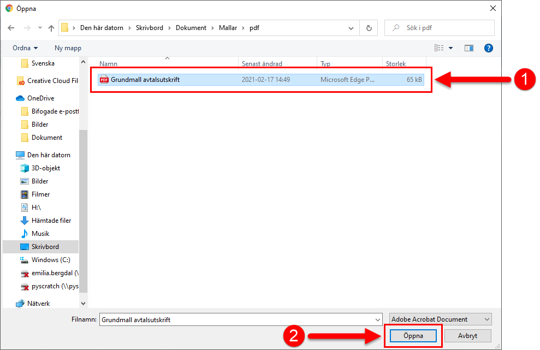This screenshot has width=540, height=350.
Task: Click the up-one-level arrow icon
Action: click(x=51, y=28)
